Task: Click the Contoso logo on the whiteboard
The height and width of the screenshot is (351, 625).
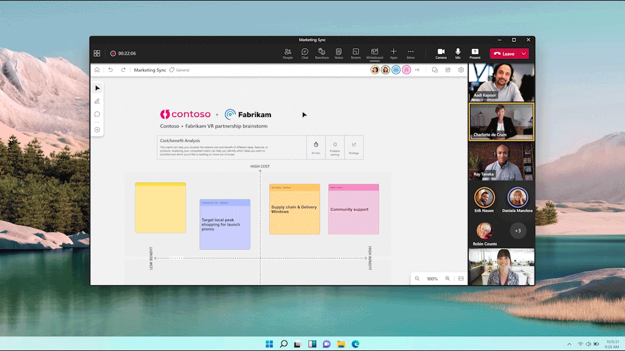Action: pos(186,114)
